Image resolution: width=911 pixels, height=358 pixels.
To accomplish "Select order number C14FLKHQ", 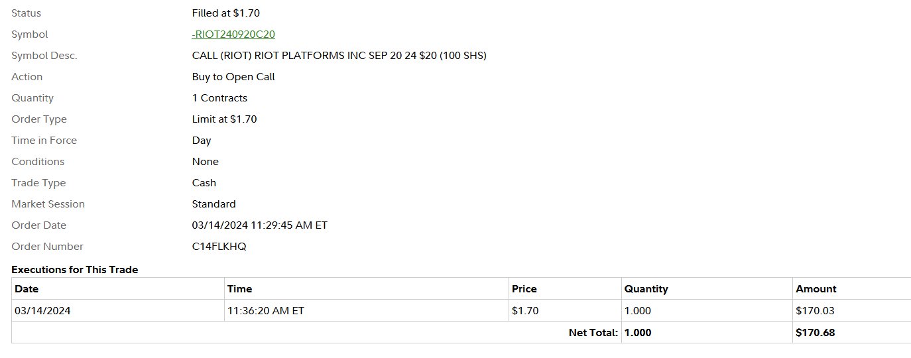I will tap(219, 247).
